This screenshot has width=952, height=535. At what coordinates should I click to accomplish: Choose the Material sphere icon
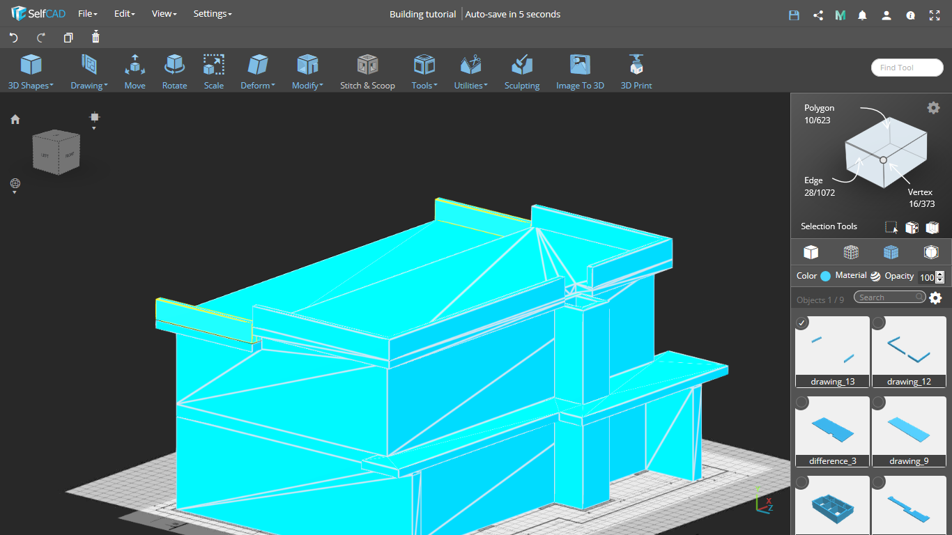point(875,276)
